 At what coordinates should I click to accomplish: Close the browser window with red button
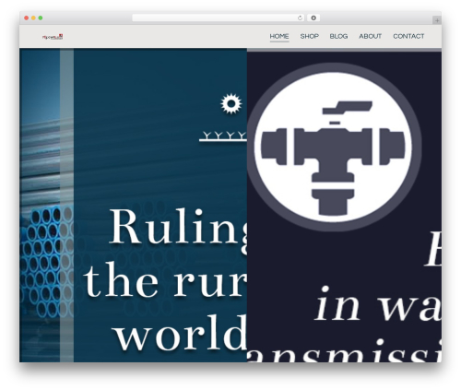27,18
